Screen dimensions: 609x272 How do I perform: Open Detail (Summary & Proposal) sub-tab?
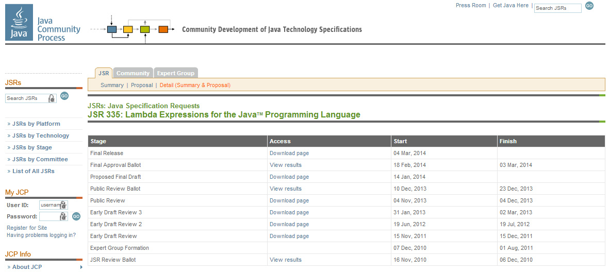[x=195, y=85]
